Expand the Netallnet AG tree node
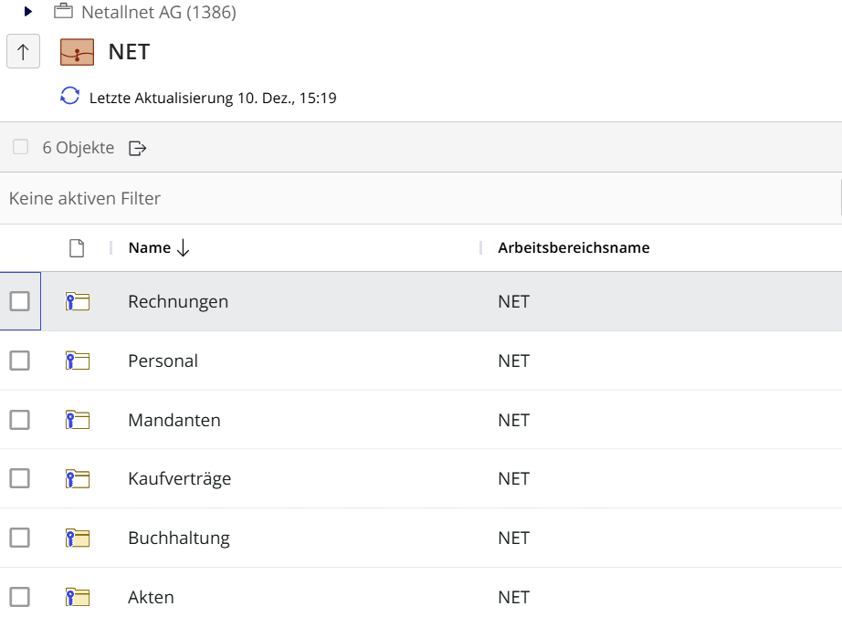 click(28, 12)
